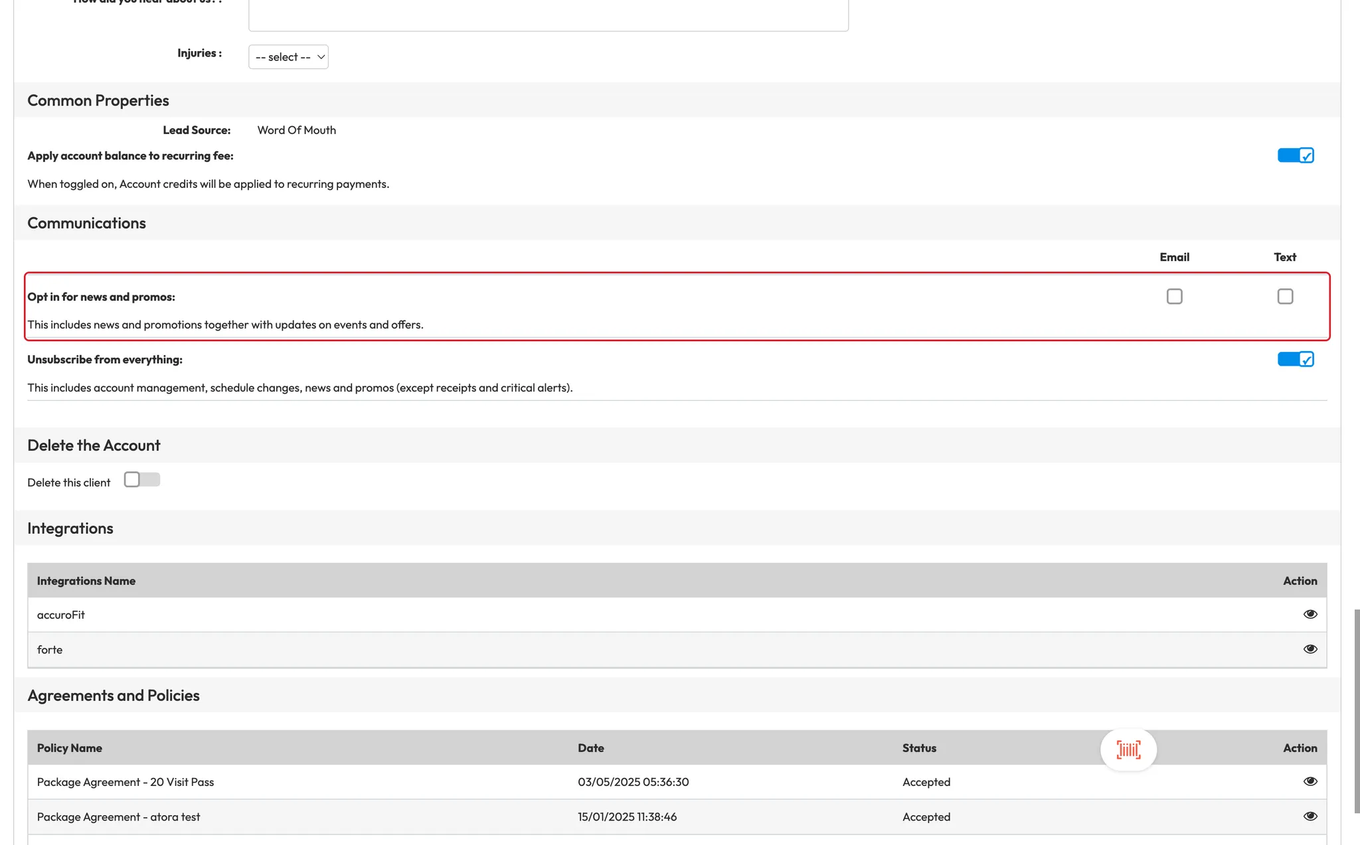
Task: Click the Date column header
Action: pyautogui.click(x=590, y=748)
